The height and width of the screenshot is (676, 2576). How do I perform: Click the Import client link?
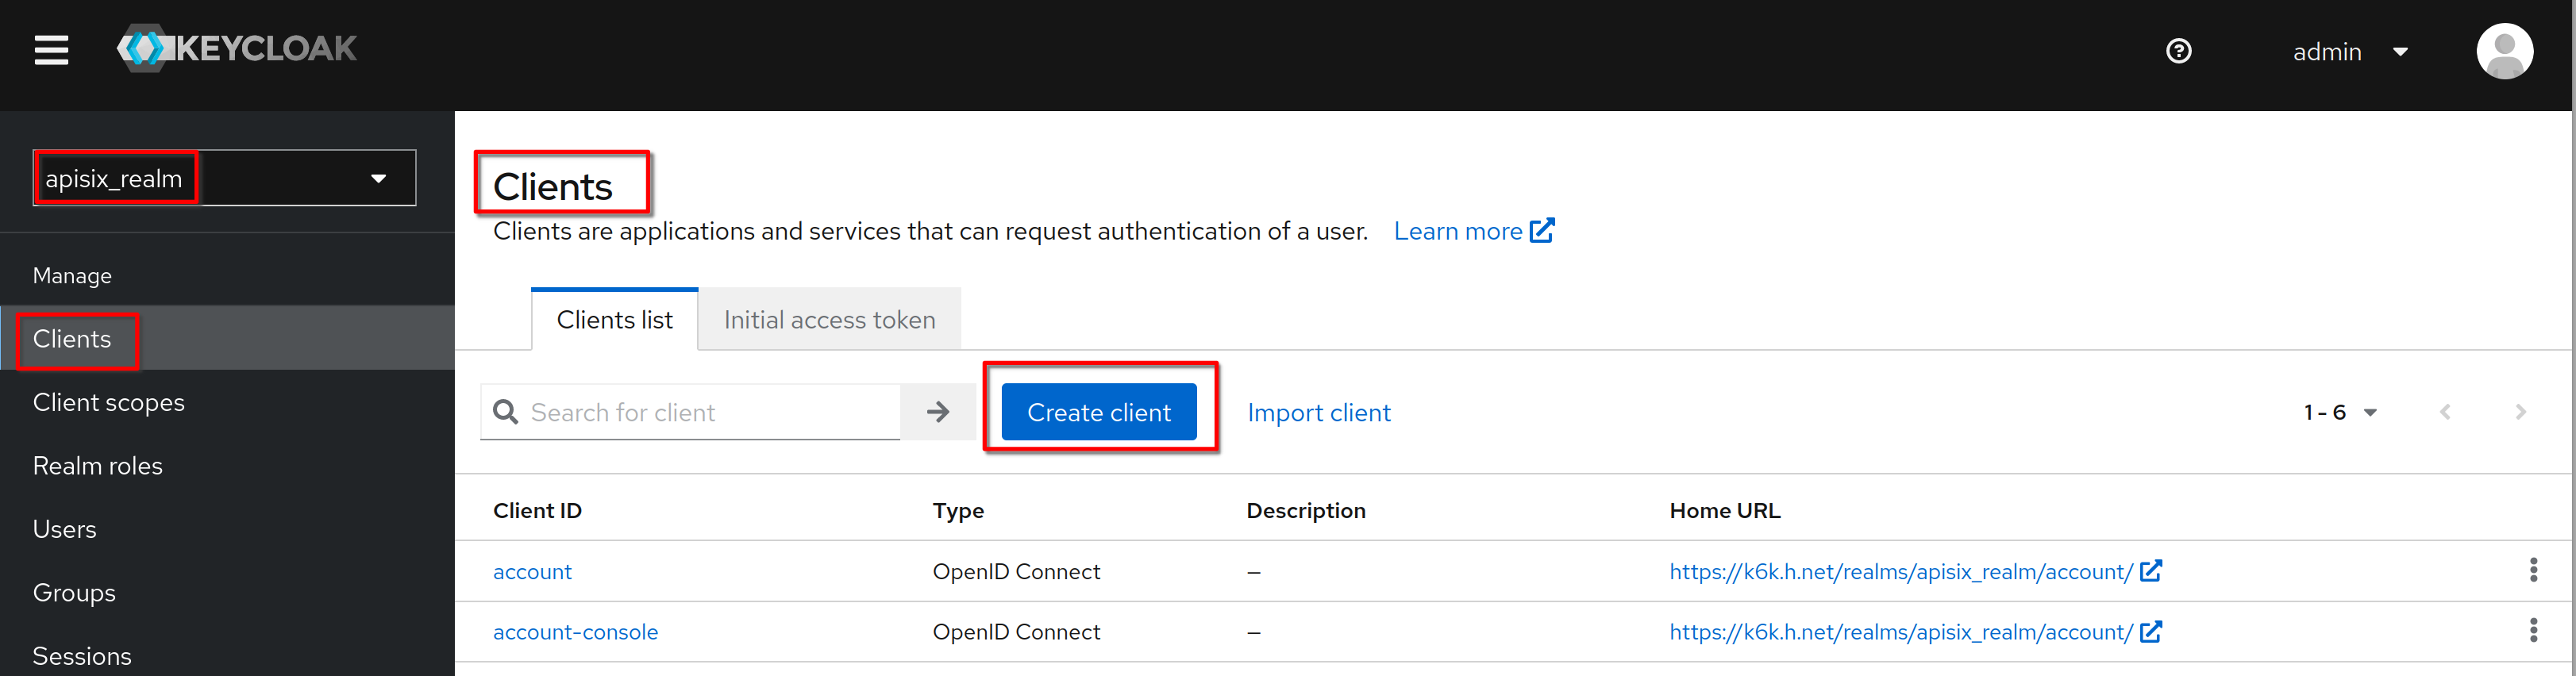point(1318,412)
